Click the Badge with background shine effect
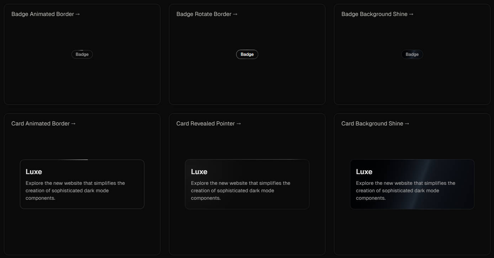This screenshot has width=494, height=258. pos(412,54)
